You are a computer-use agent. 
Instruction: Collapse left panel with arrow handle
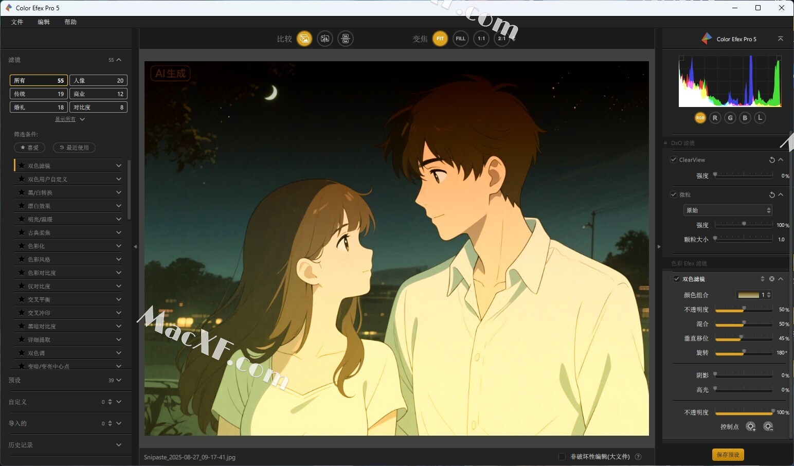pyautogui.click(x=135, y=246)
